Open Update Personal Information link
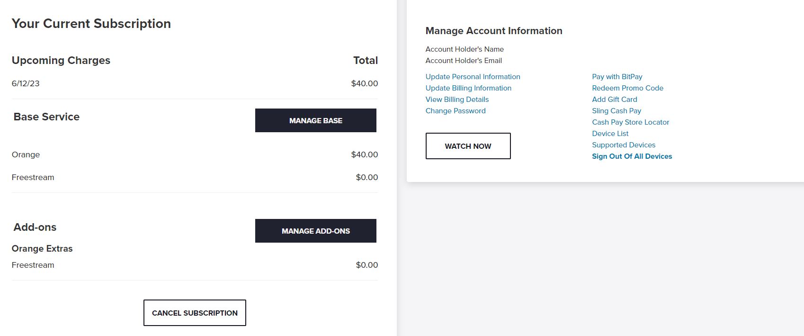Screen dimensions: 804x336 (473, 77)
